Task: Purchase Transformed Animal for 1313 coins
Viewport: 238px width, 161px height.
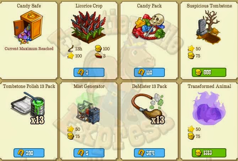Action: click(x=209, y=153)
